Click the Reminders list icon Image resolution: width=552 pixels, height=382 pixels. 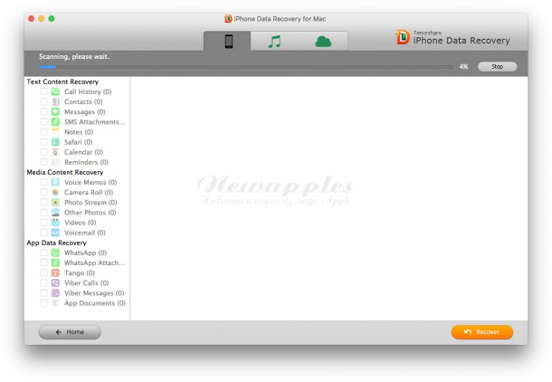coord(55,162)
